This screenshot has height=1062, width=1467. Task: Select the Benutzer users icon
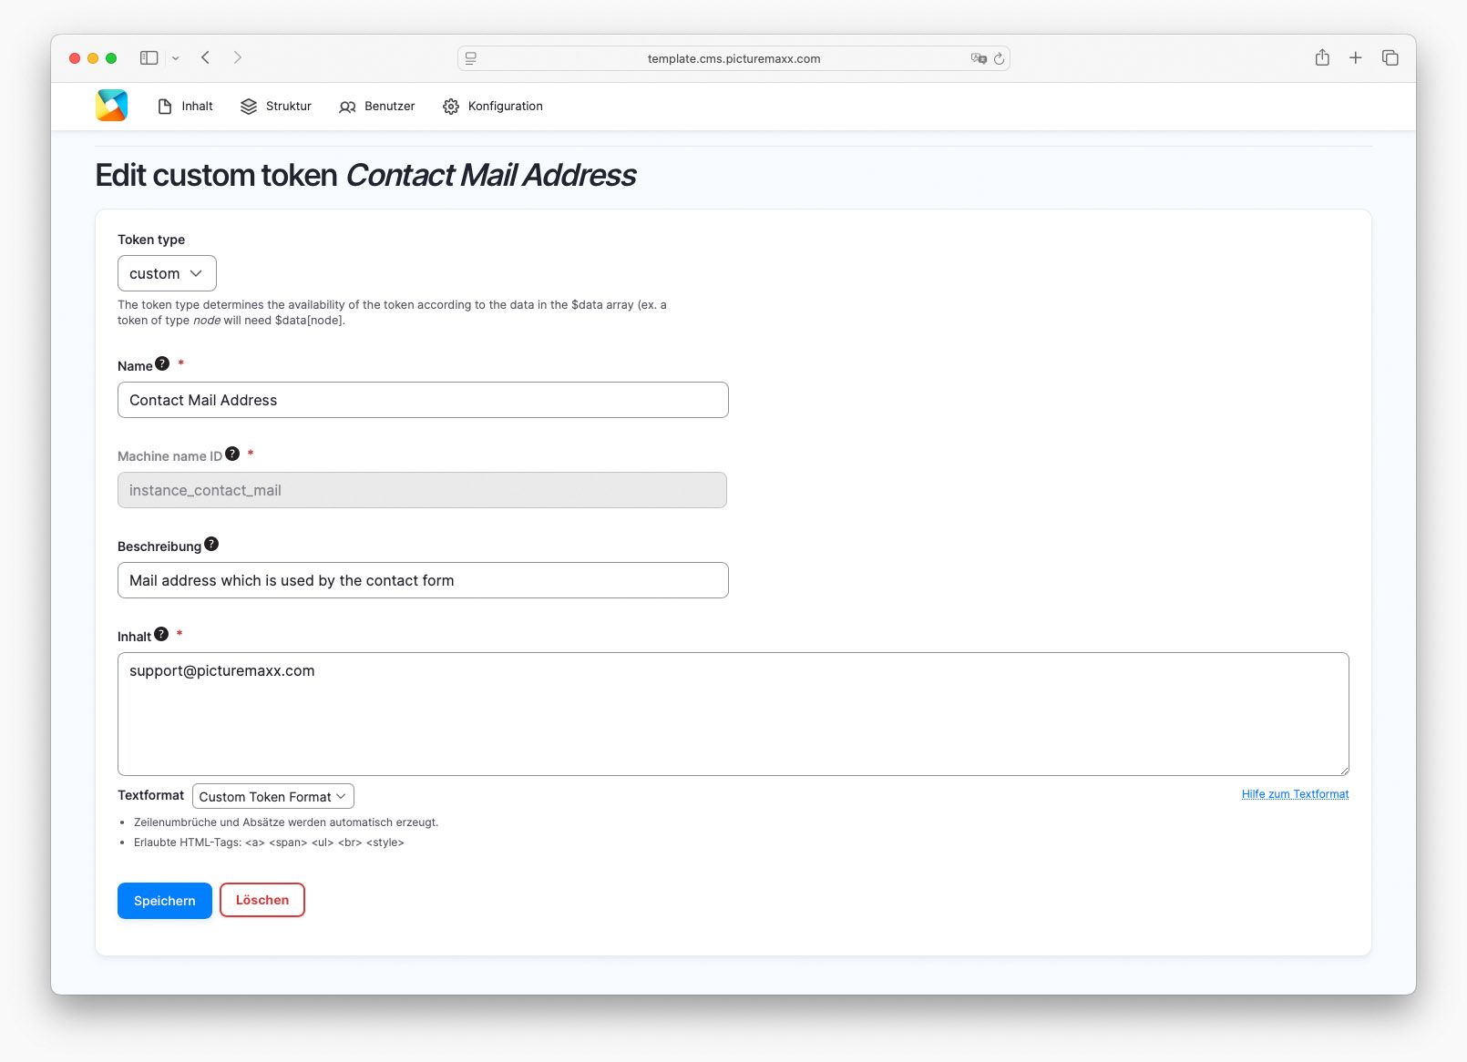[x=347, y=107]
